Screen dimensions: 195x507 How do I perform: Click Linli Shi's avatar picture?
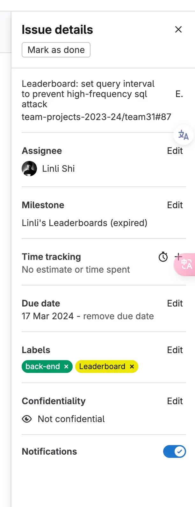click(x=29, y=169)
